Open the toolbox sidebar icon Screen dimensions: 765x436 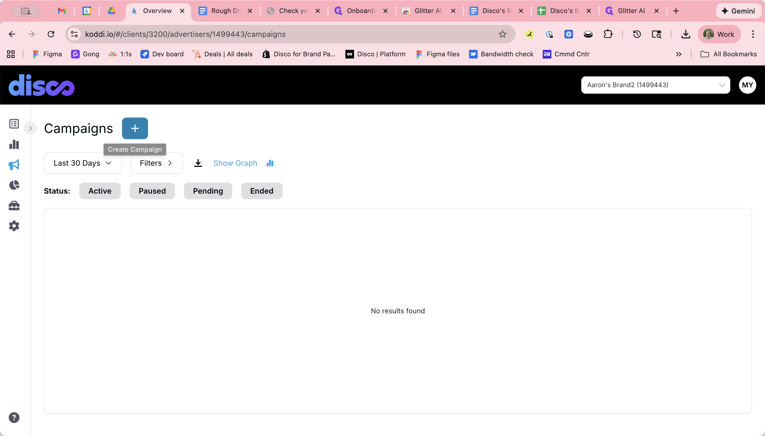tap(14, 206)
